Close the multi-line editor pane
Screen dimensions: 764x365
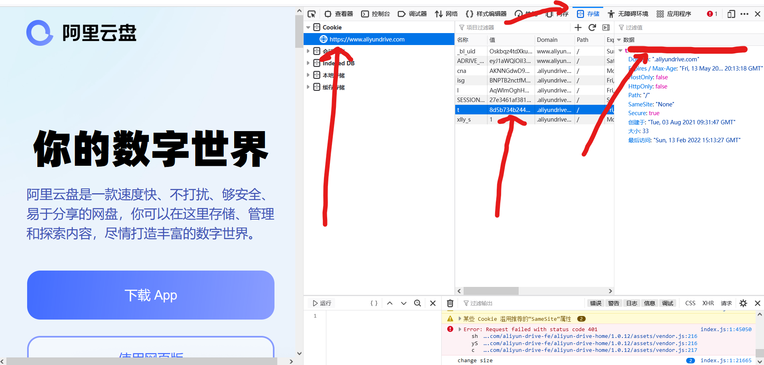pos(433,303)
